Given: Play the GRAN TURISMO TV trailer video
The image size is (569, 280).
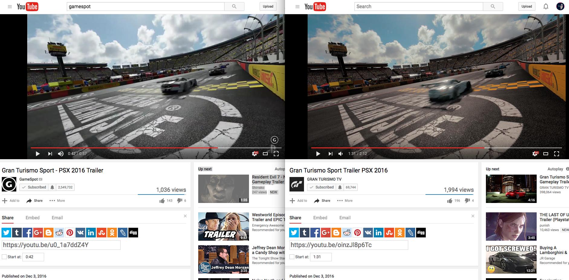Looking at the screenshot, I should click(318, 154).
